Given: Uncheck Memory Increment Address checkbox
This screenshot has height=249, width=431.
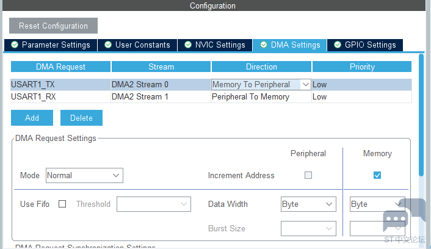Looking at the screenshot, I should click(x=377, y=175).
